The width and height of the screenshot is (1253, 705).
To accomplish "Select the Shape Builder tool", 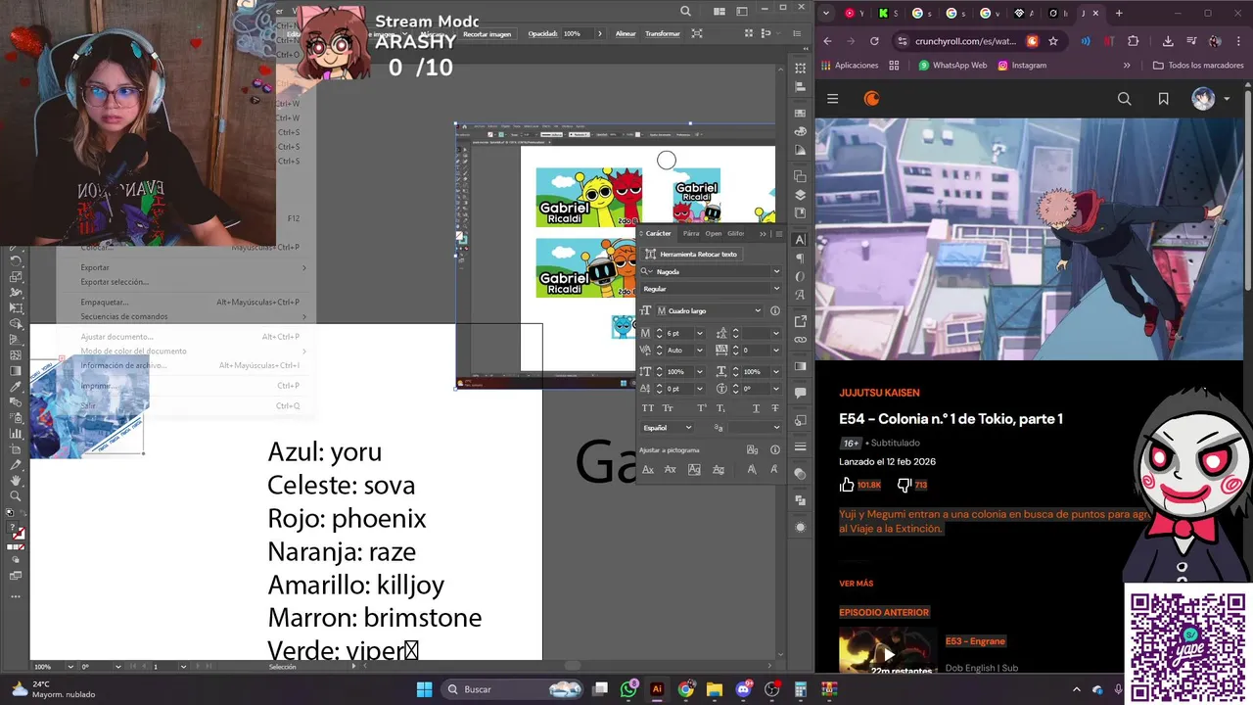I will tap(16, 323).
